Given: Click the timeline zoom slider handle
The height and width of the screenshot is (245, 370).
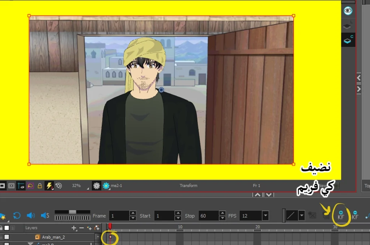Looking at the screenshot, I should [72, 212].
